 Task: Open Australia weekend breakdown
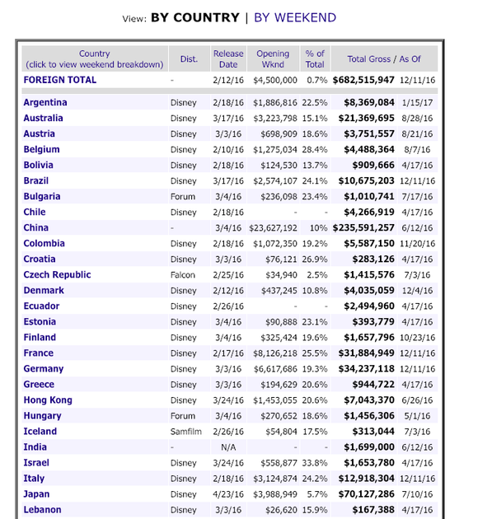click(x=43, y=118)
